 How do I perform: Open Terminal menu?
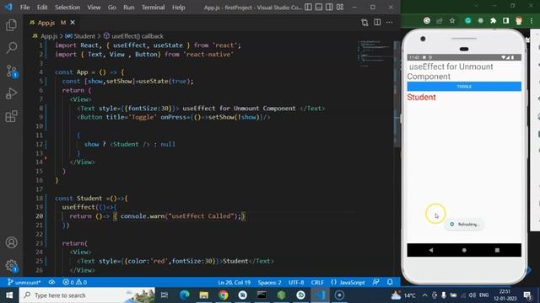pyautogui.click(x=154, y=8)
